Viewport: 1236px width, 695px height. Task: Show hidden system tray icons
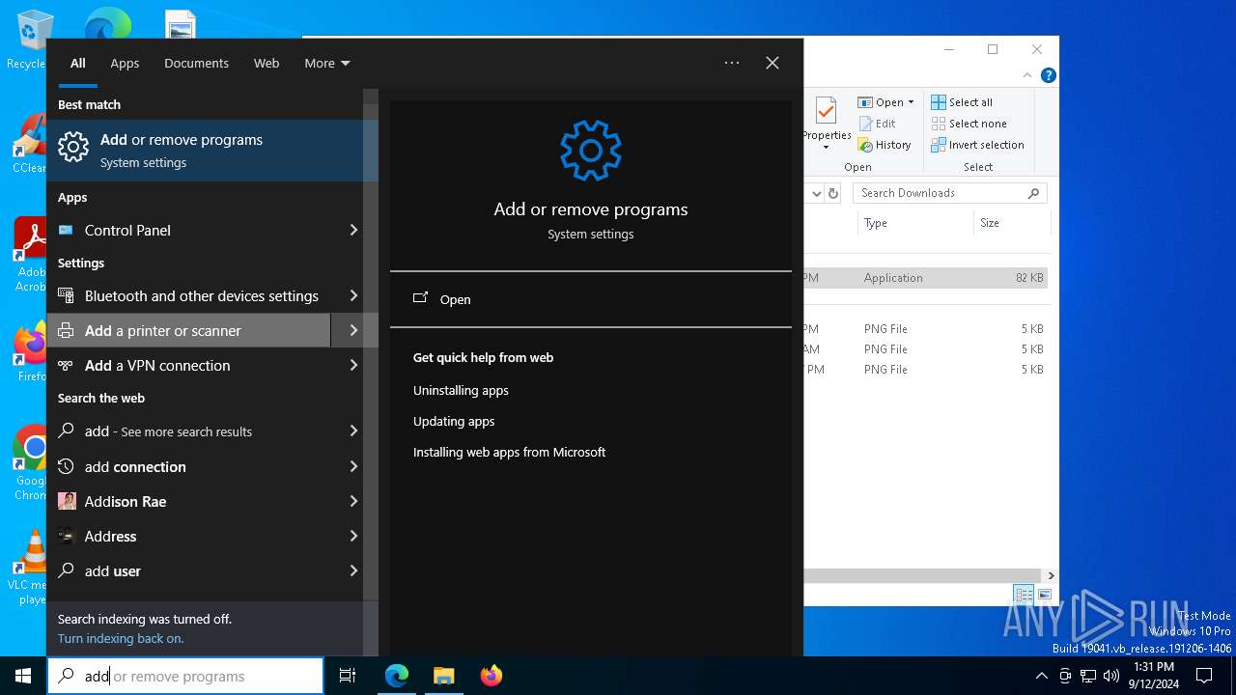point(1041,676)
